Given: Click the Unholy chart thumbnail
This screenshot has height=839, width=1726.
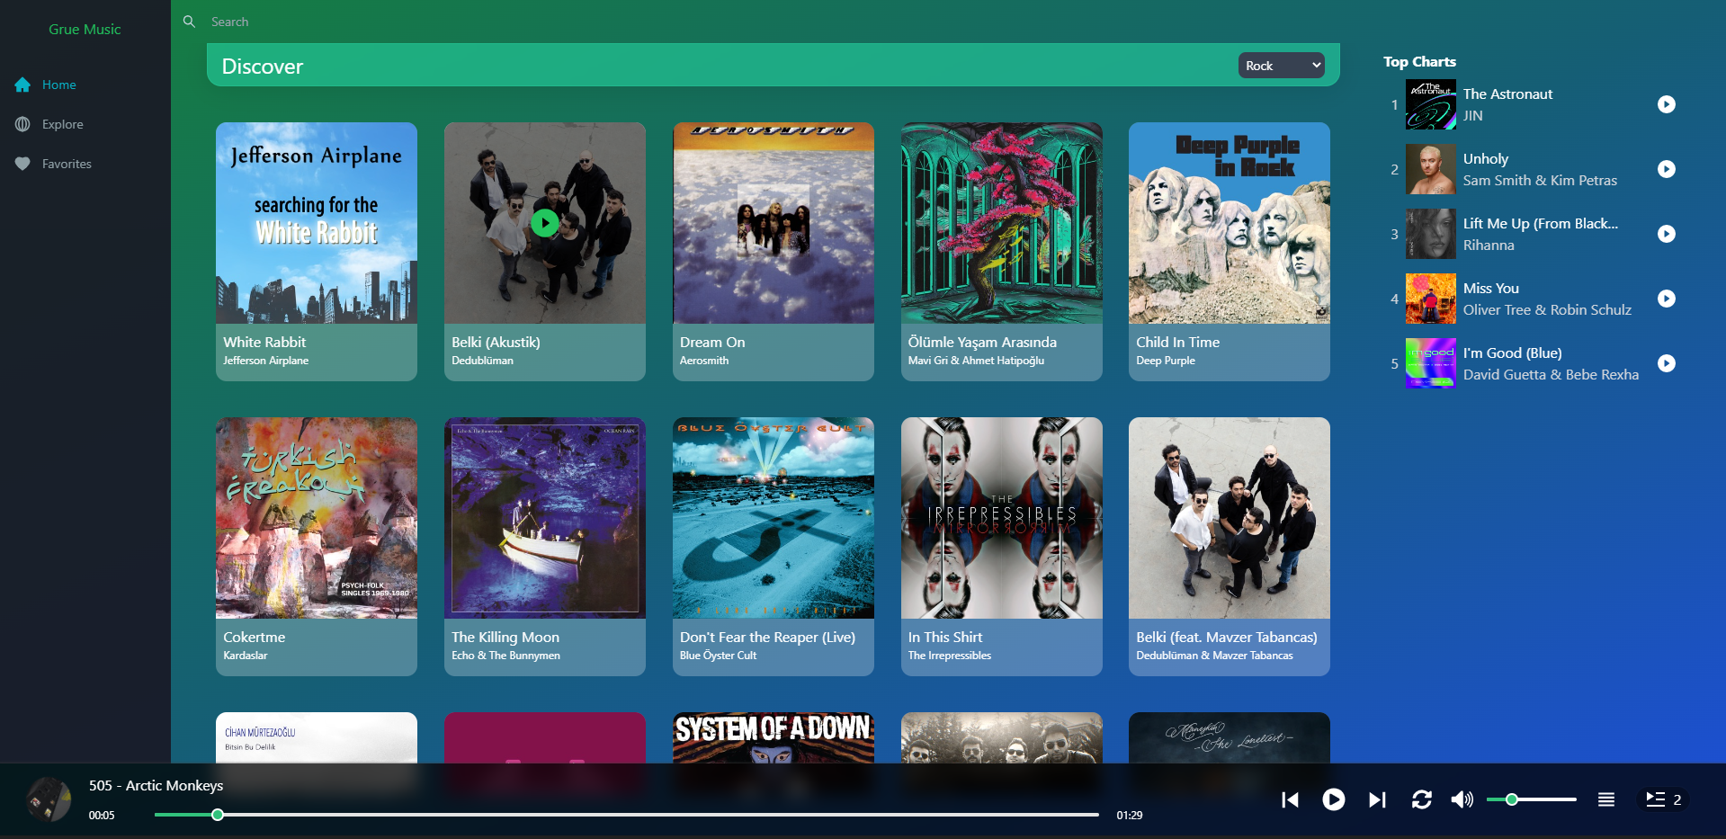Looking at the screenshot, I should pyautogui.click(x=1431, y=169).
